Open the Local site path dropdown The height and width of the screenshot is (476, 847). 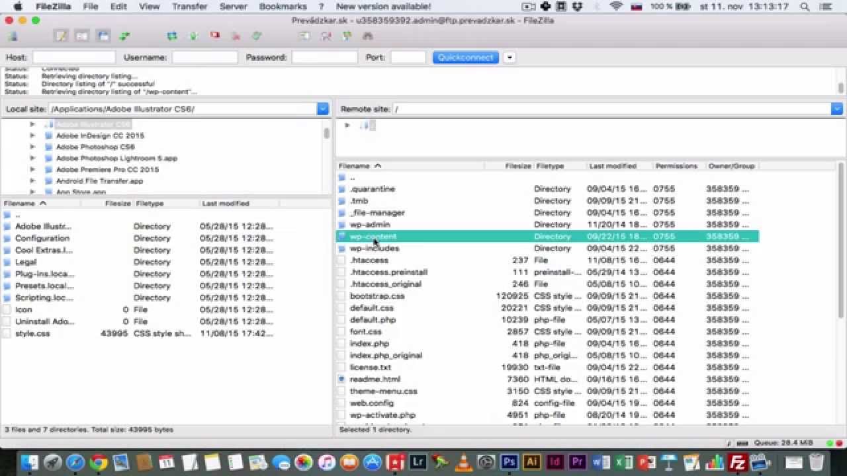point(323,109)
